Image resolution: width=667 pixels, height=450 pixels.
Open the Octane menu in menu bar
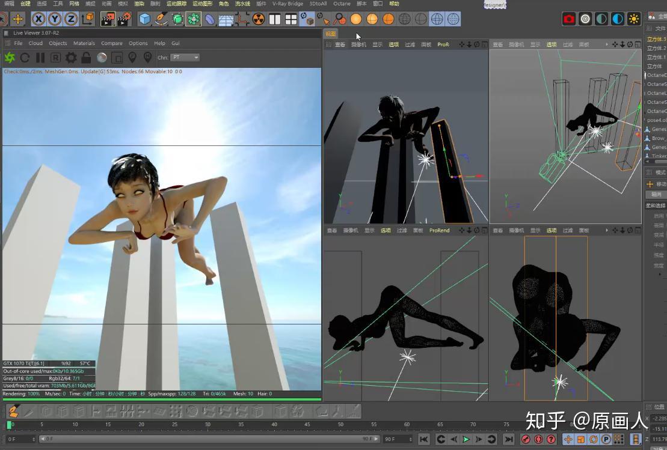coord(342,4)
